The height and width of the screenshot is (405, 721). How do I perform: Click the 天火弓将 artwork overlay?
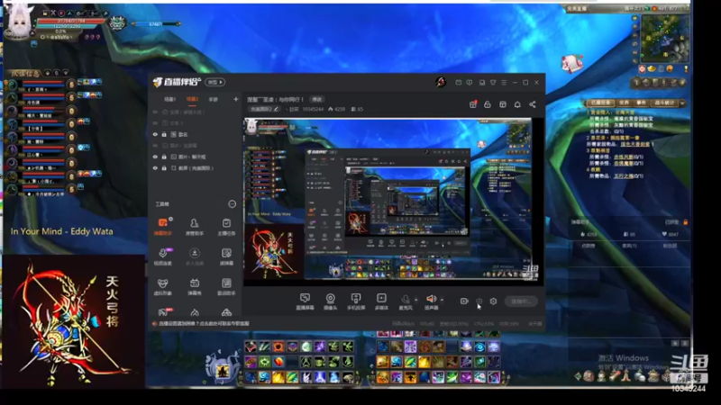74,321
